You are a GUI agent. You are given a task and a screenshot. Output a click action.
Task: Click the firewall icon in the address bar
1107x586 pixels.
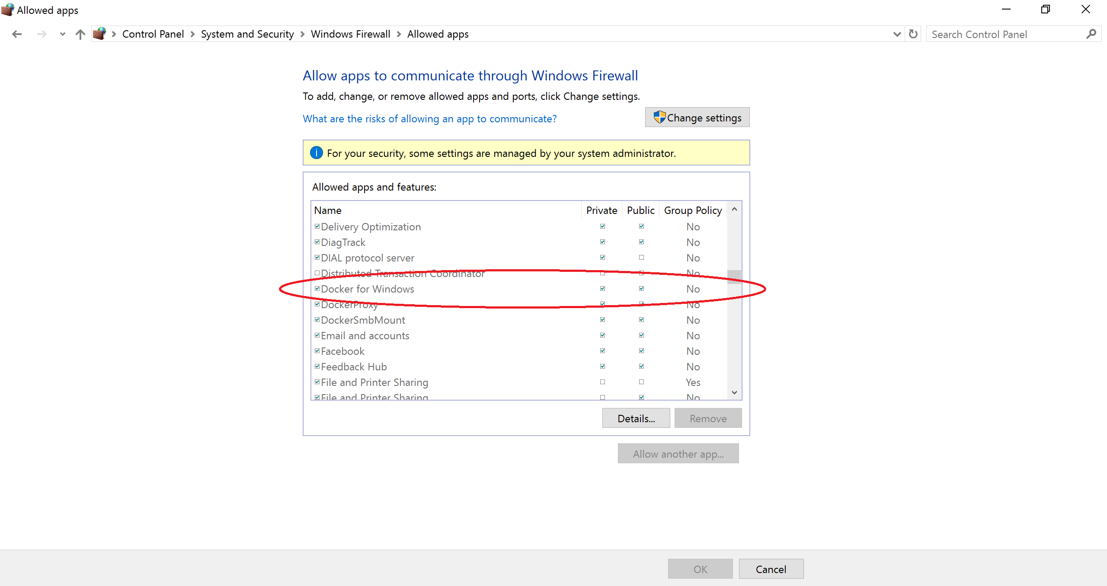pos(99,34)
